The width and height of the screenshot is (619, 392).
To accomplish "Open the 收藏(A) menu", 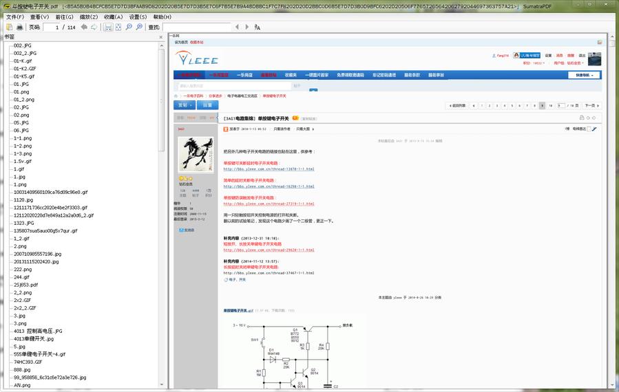I will point(114,17).
